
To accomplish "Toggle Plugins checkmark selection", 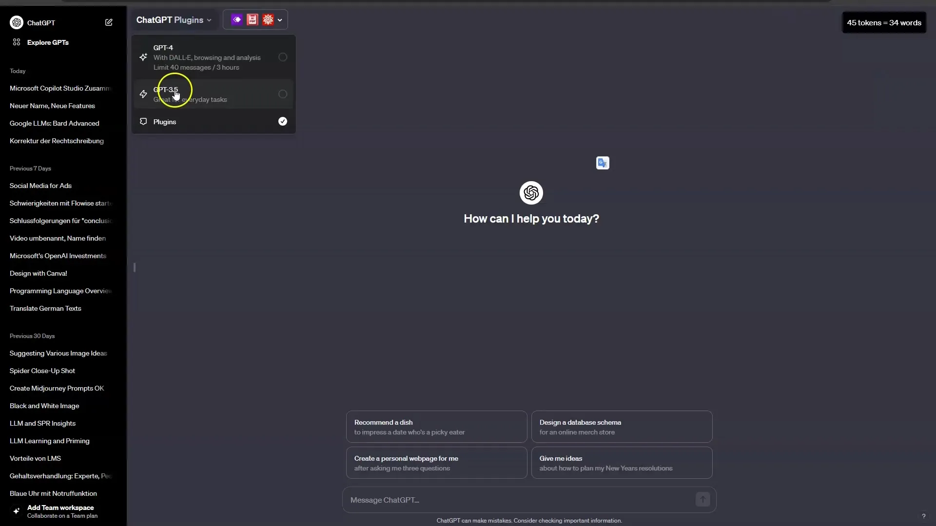I will pyautogui.click(x=283, y=121).
